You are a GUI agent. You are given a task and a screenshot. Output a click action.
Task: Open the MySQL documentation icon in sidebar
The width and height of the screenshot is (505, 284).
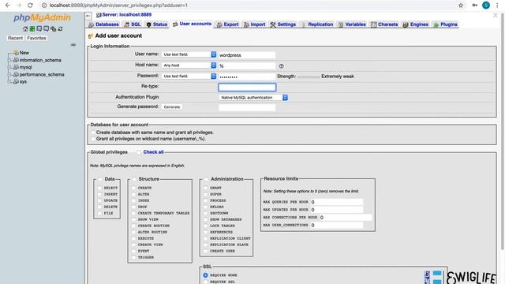click(47, 29)
